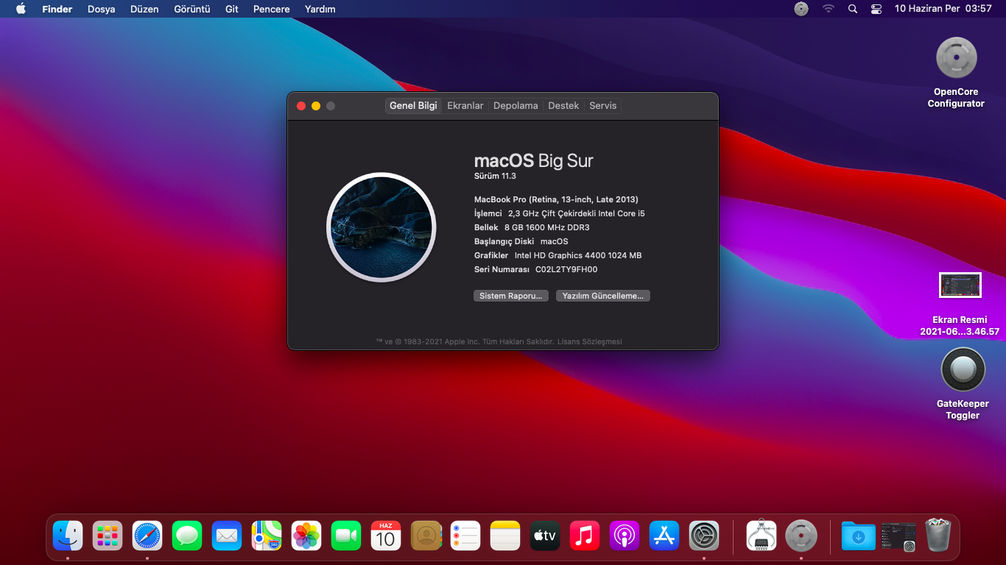
Task: Click the 8 GB 1600 MHz DDR3 text
Action: click(547, 227)
